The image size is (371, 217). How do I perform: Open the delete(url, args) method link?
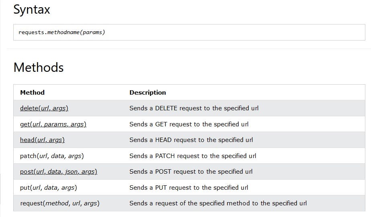(44, 108)
